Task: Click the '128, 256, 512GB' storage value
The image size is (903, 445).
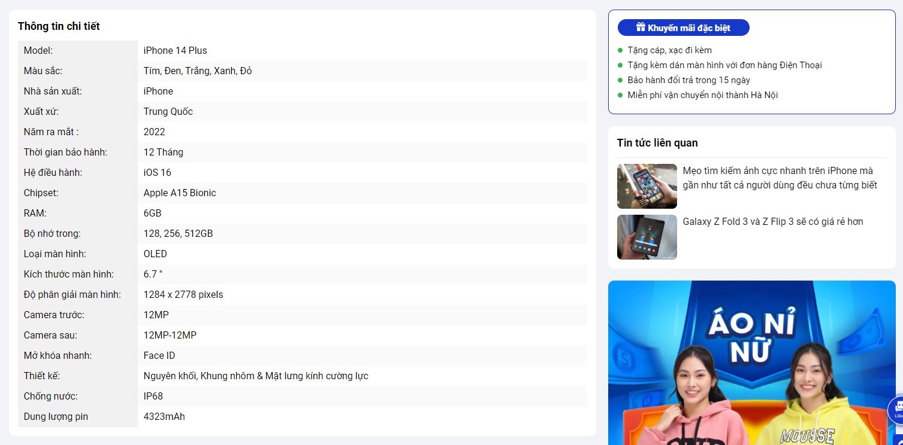Action: coord(179,234)
